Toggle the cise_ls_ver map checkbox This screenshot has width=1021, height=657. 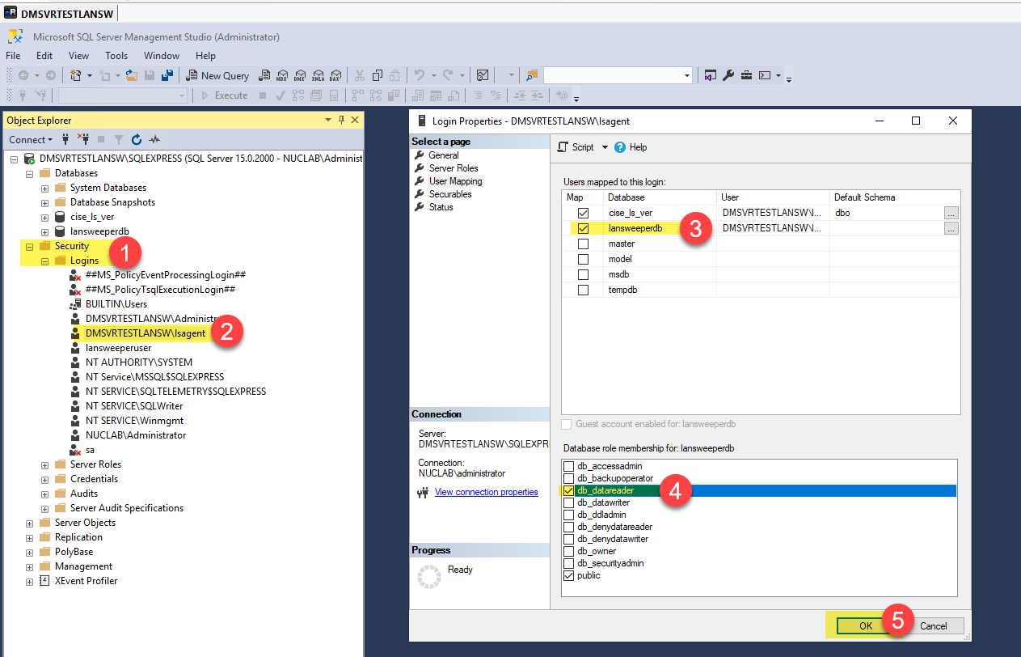coord(583,213)
